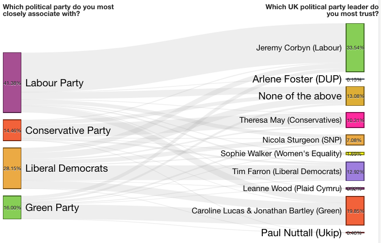The height and width of the screenshot is (243, 381).
Task: Click the Conservative Party text label
Action: (x=68, y=130)
